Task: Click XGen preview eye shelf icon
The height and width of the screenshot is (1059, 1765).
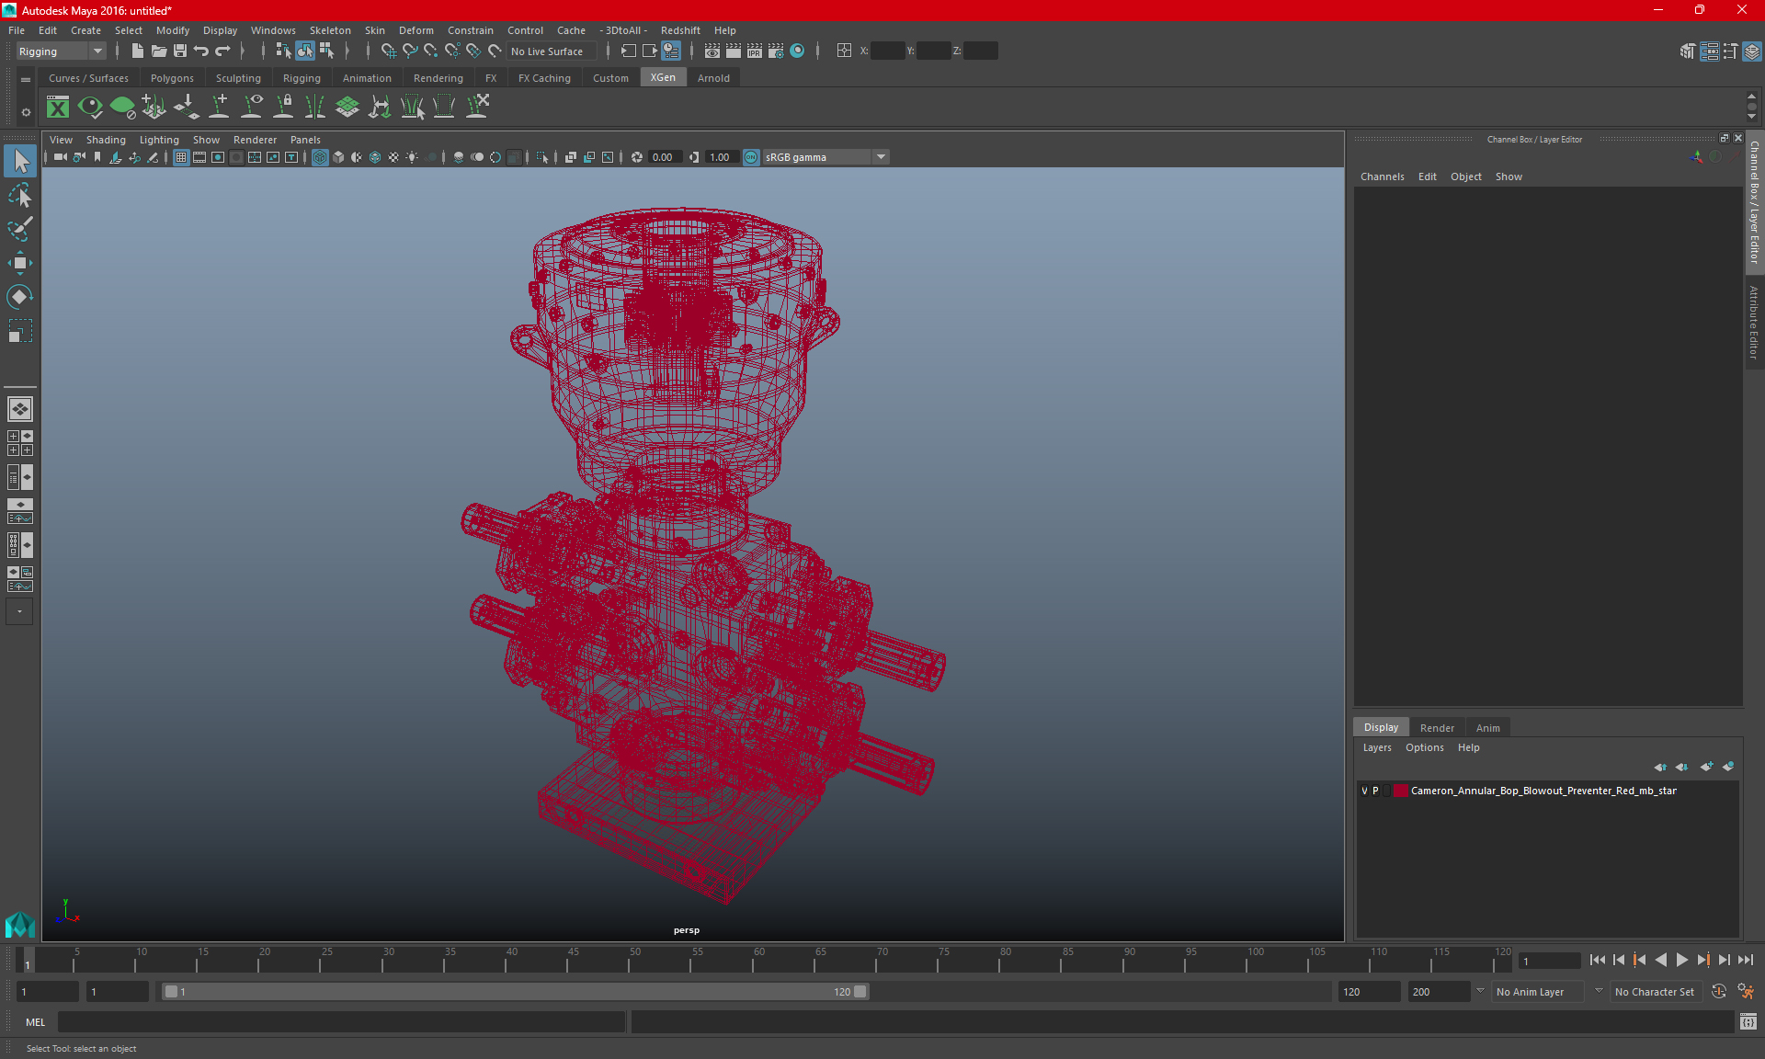Action: 90,108
